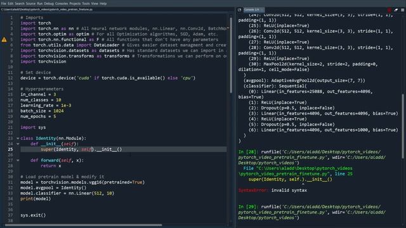Open the Help menu

click(x=103, y=3)
